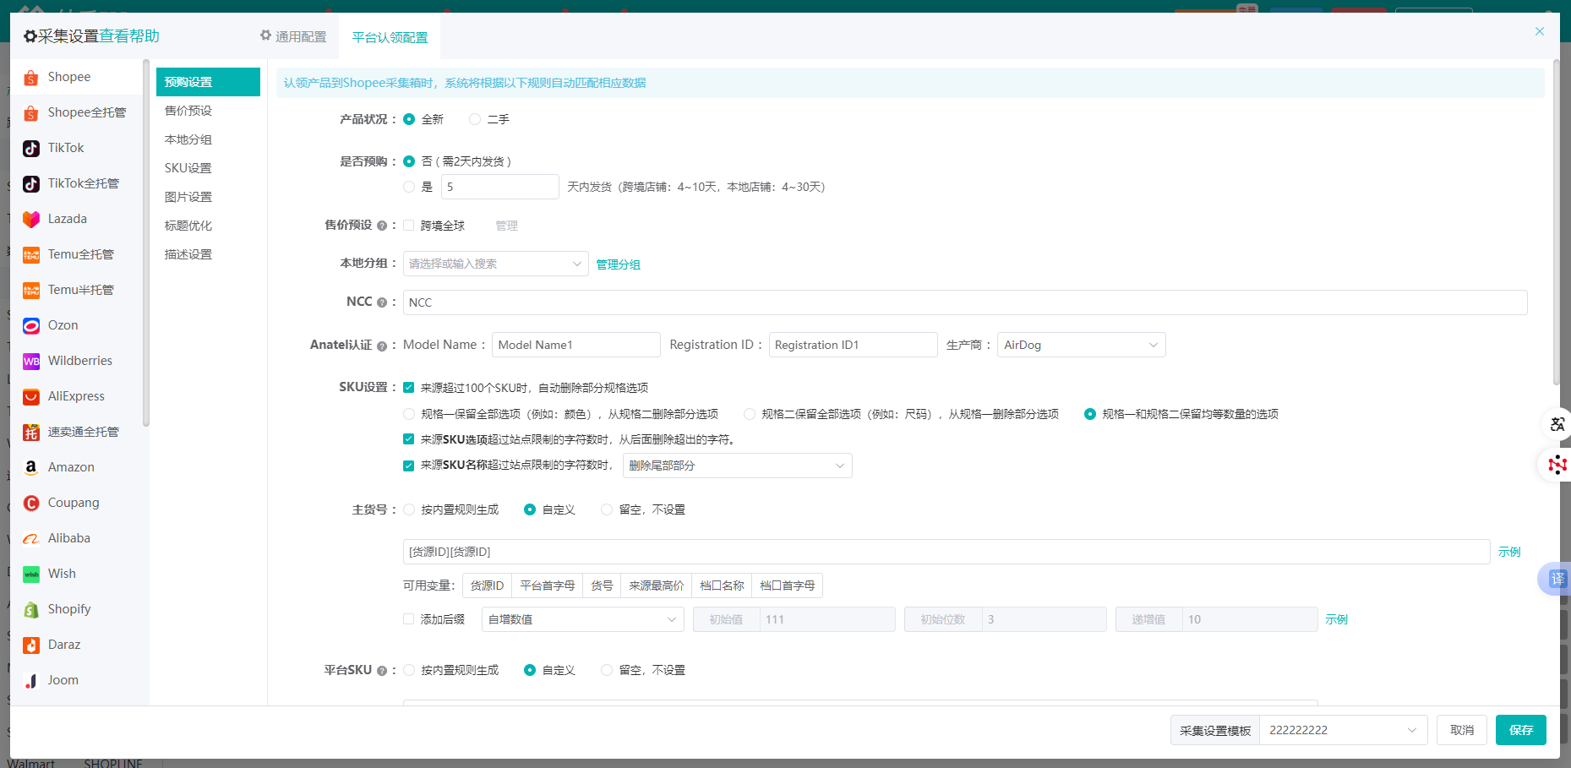Screen dimensions: 1571x768
Task: Switch to the 通用配置 tab
Action: coord(293,37)
